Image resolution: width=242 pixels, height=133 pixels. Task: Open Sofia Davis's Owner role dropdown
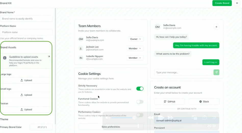point(136,39)
